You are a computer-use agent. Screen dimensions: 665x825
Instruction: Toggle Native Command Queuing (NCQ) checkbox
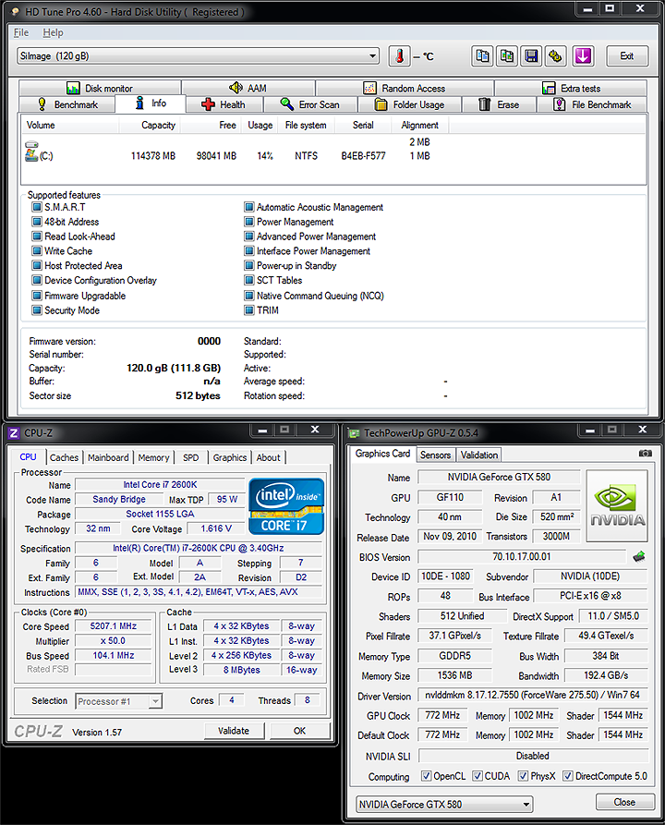click(x=249, y=295)
